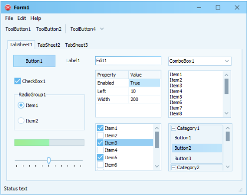
Task: Click the Button1 button
Action: click(x=34, y=61)
